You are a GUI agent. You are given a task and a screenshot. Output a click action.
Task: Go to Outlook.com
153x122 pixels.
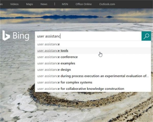click(x=107, y=4)
